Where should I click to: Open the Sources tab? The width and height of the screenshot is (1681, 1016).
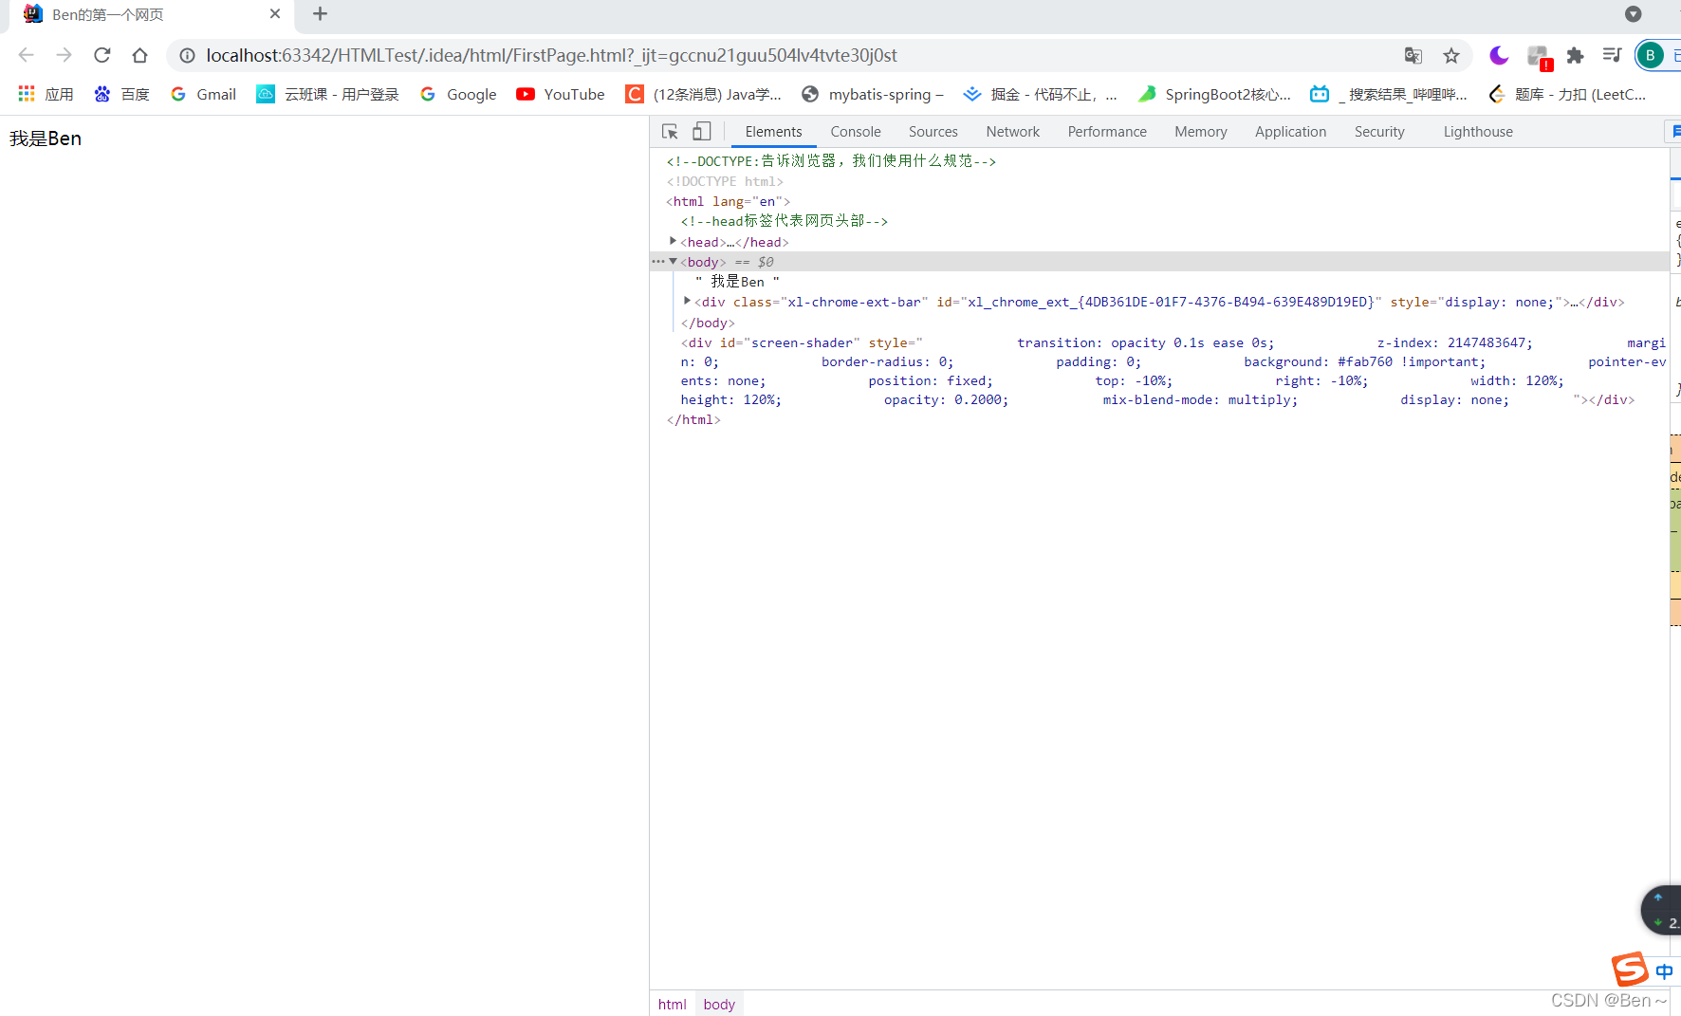point(933,132)
